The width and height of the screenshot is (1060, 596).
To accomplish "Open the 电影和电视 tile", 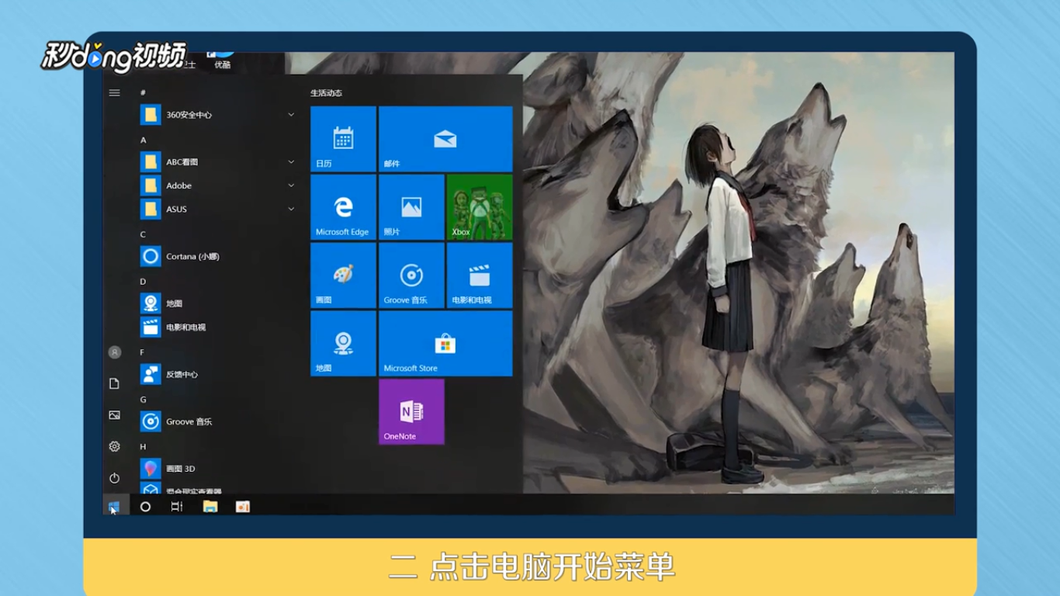I will 480,275.
